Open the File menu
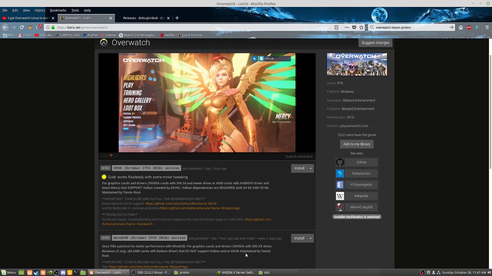This screenshot has height=276, width=492. 5,10
